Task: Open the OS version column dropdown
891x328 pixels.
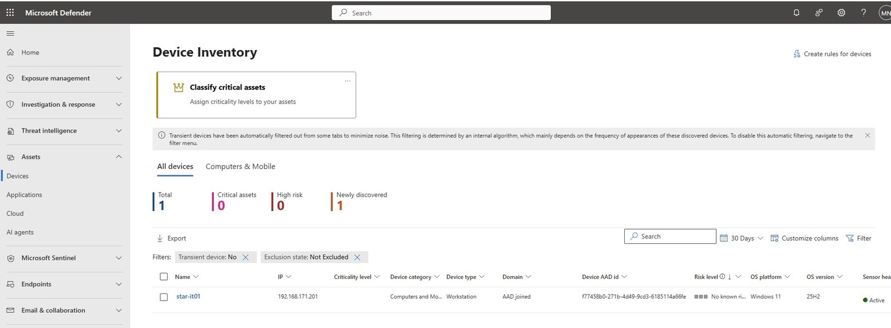Action: click(x=840, y=277)
